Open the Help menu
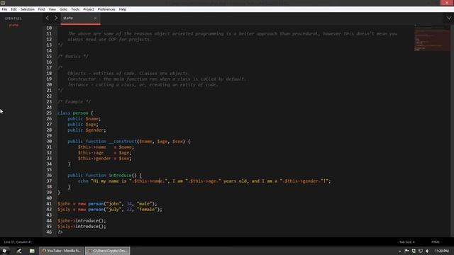The width and height of the screenshot is (454, 255). 123,9
